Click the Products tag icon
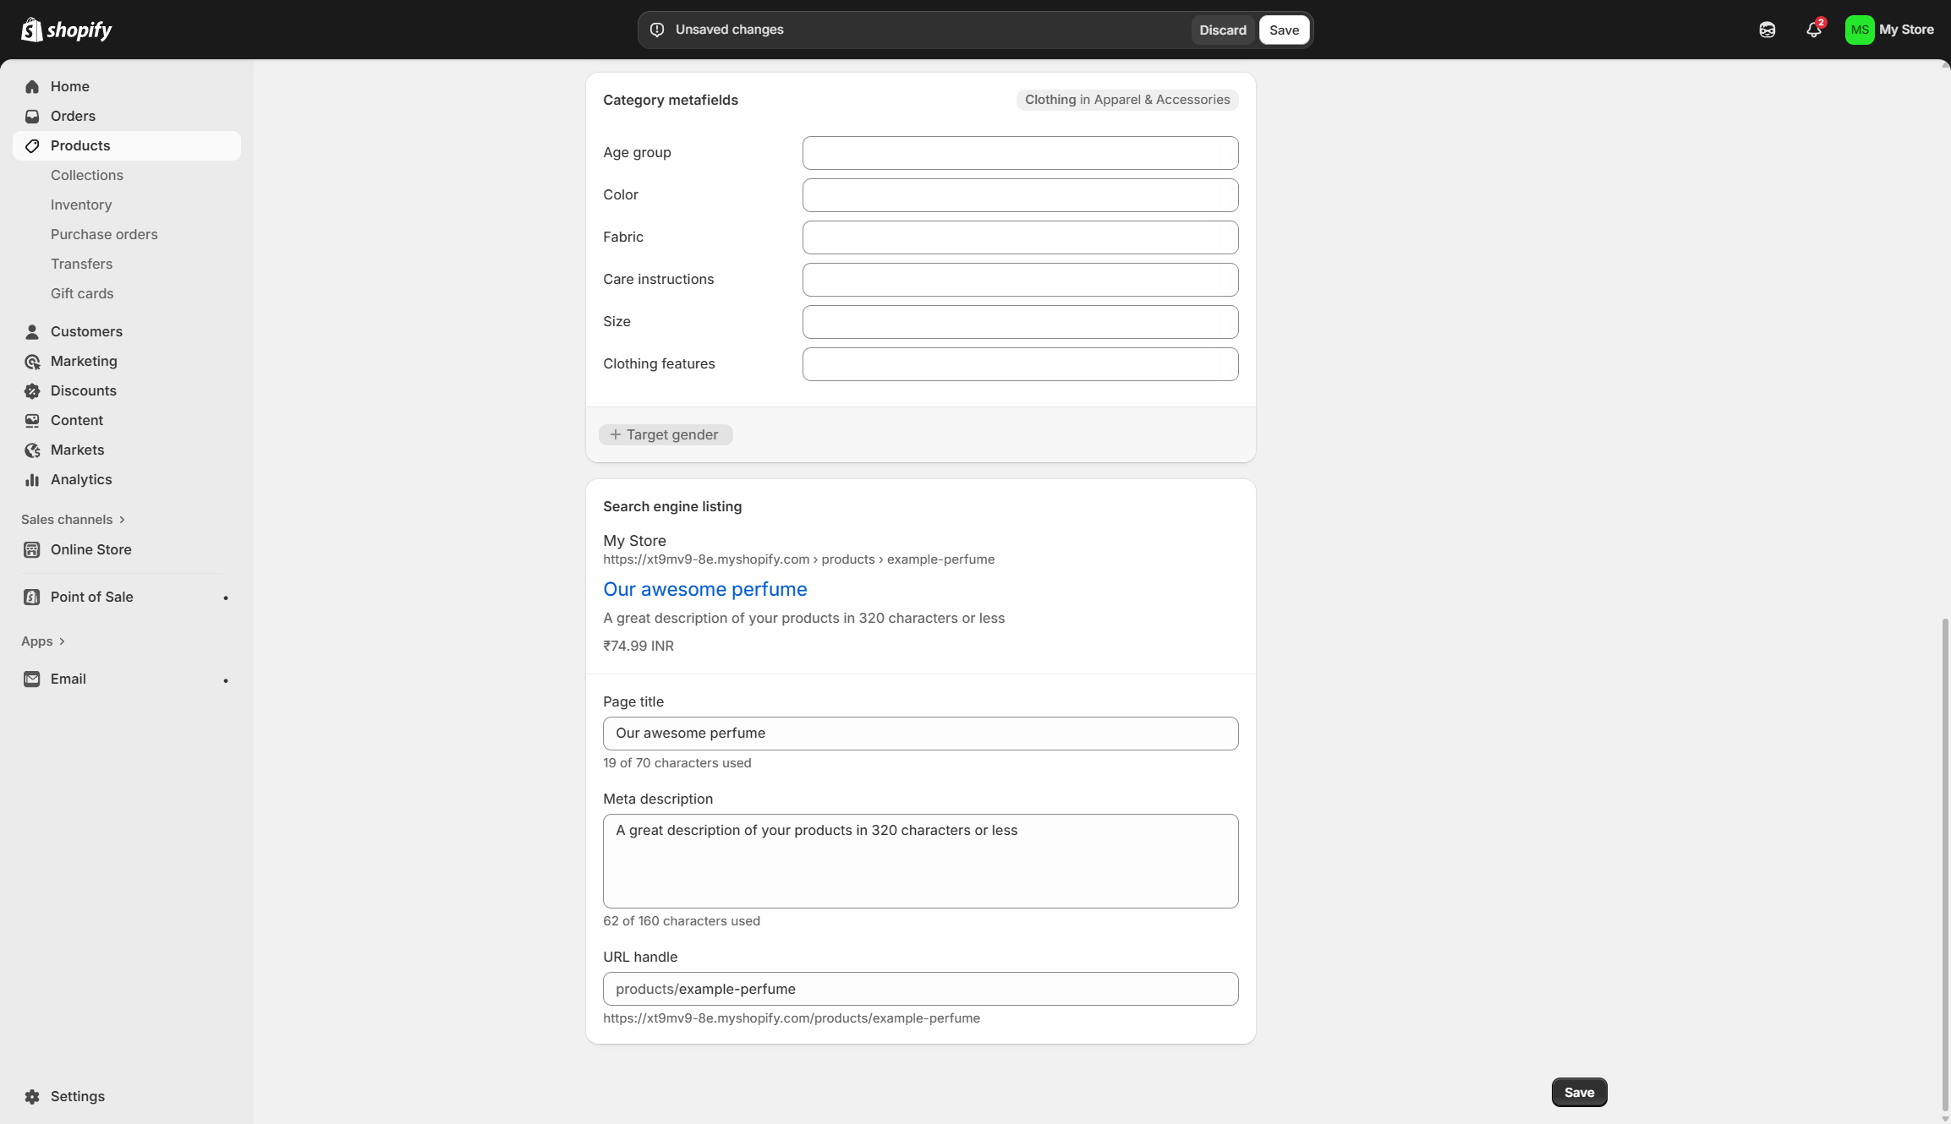The height and width of the screenshot is (1124, 1951). (x=32, y=145)
